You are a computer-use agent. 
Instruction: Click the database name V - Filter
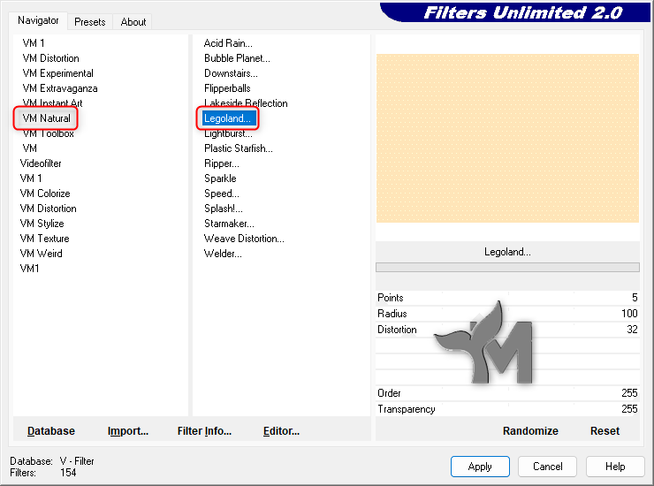pos(77,461)
